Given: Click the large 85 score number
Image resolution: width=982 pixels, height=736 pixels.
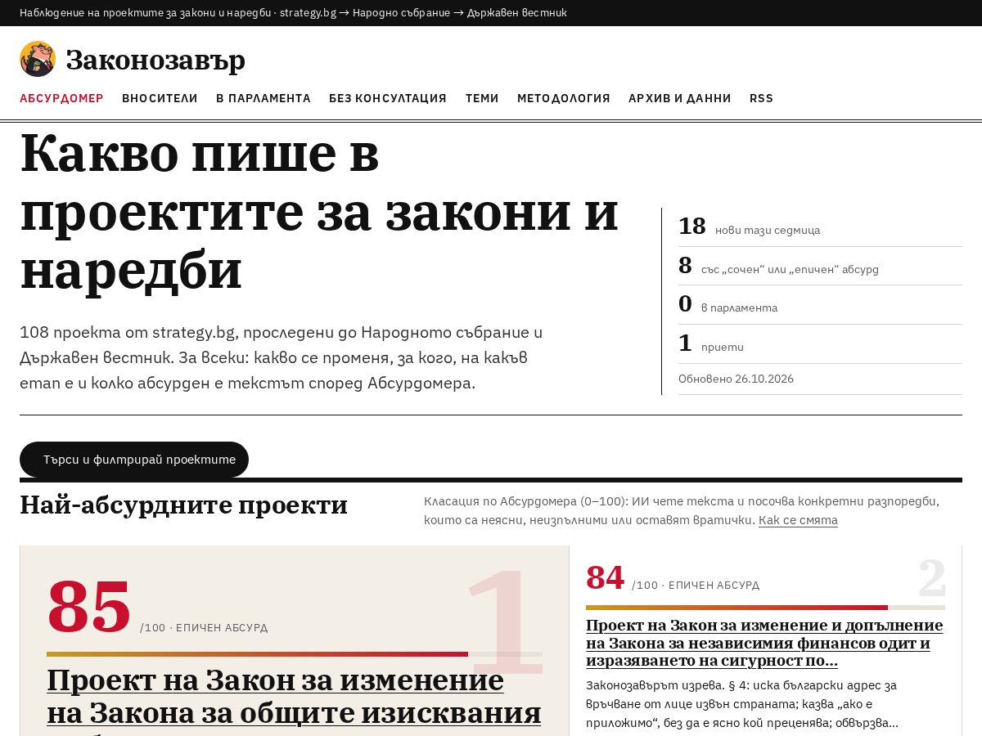Looking at the screenshot, I should click(x=89, y=607).
